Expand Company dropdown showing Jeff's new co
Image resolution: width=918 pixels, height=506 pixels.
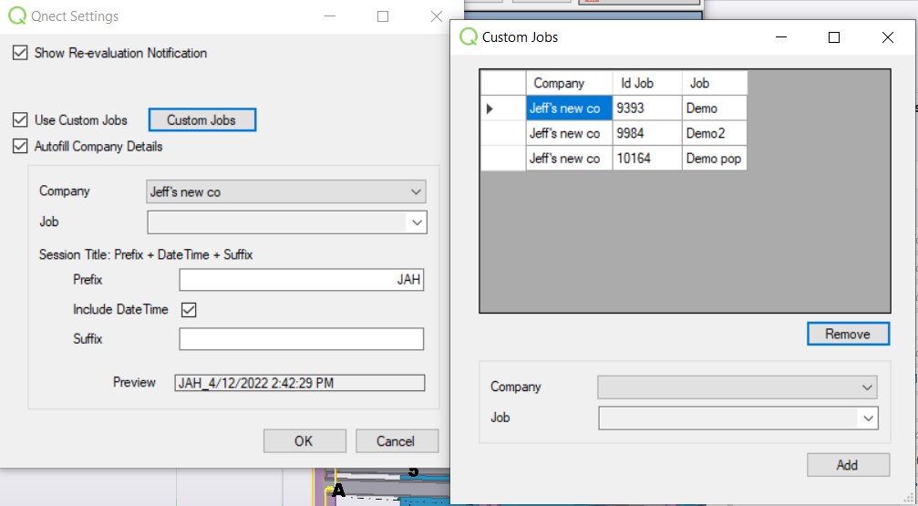point(286,192)
